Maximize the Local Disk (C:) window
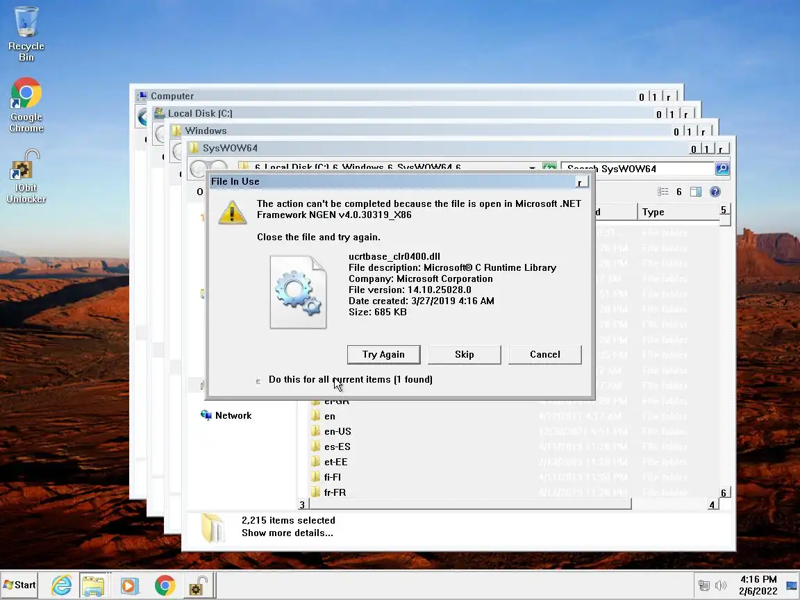Screen dimensions: 800x600 672,115
